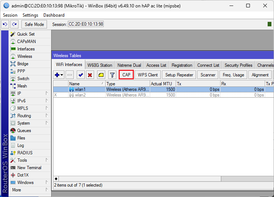Image resolution: width=274 pixels, height=197 pixels.
Task: Switch to the Connect List tab
Action: (x=208, y=65)
